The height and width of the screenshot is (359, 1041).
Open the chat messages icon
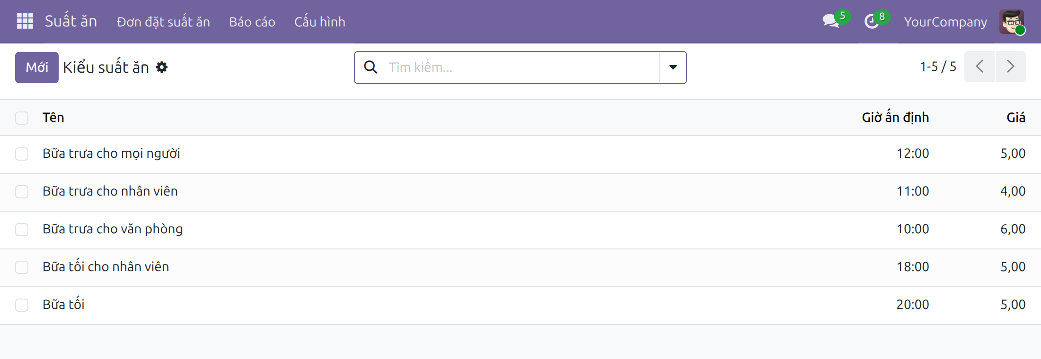(x=831, y=21)
